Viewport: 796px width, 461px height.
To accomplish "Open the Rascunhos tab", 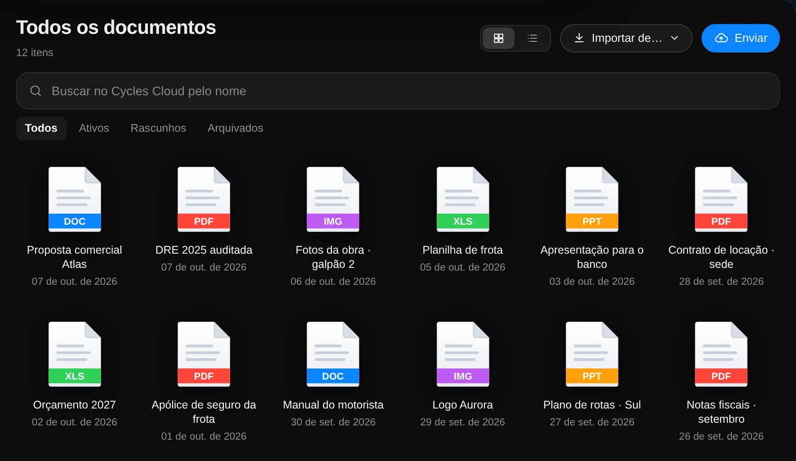I will point(158,128).
